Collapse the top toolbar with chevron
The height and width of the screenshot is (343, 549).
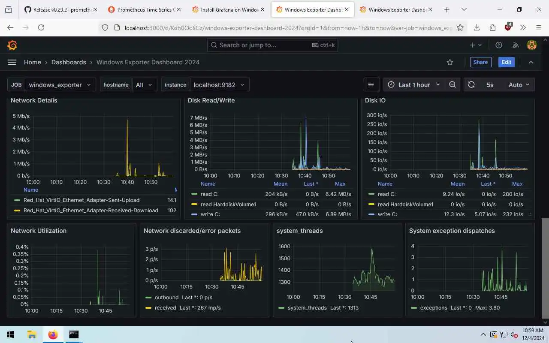pyautogui.click(x=531, y=62)
